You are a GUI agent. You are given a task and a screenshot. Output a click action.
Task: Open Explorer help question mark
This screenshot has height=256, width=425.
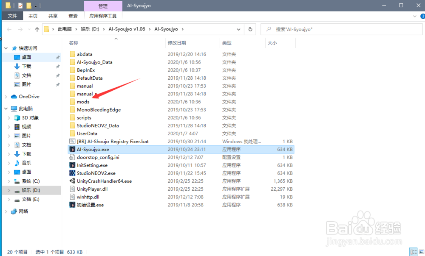(x=422, y=16)
